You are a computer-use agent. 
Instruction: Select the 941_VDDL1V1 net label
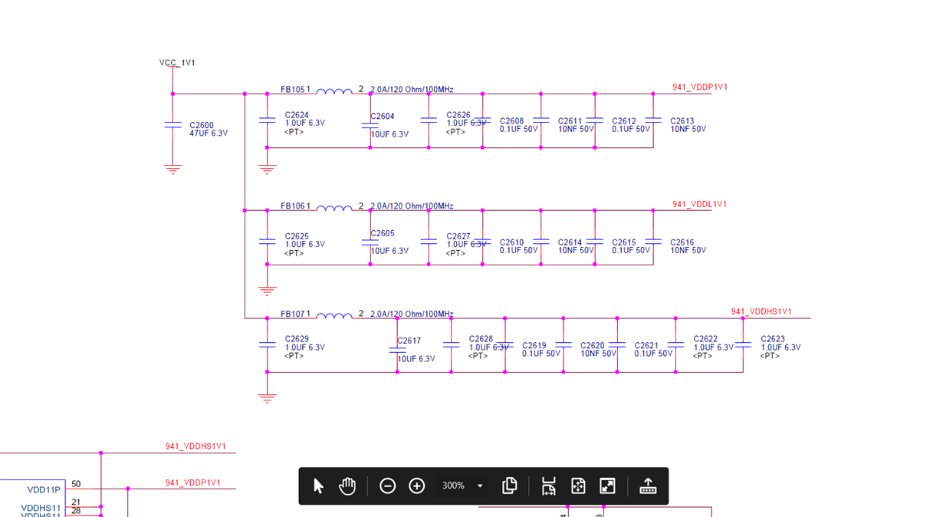(x=700, y=204)
